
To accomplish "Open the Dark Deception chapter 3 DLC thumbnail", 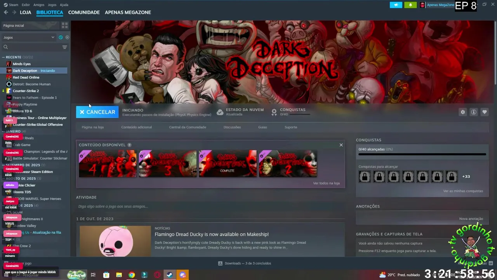I will 168,164.
